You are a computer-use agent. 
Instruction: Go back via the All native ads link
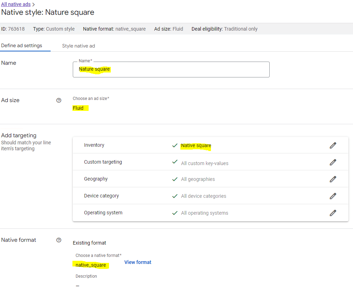(x=16, y=4)
